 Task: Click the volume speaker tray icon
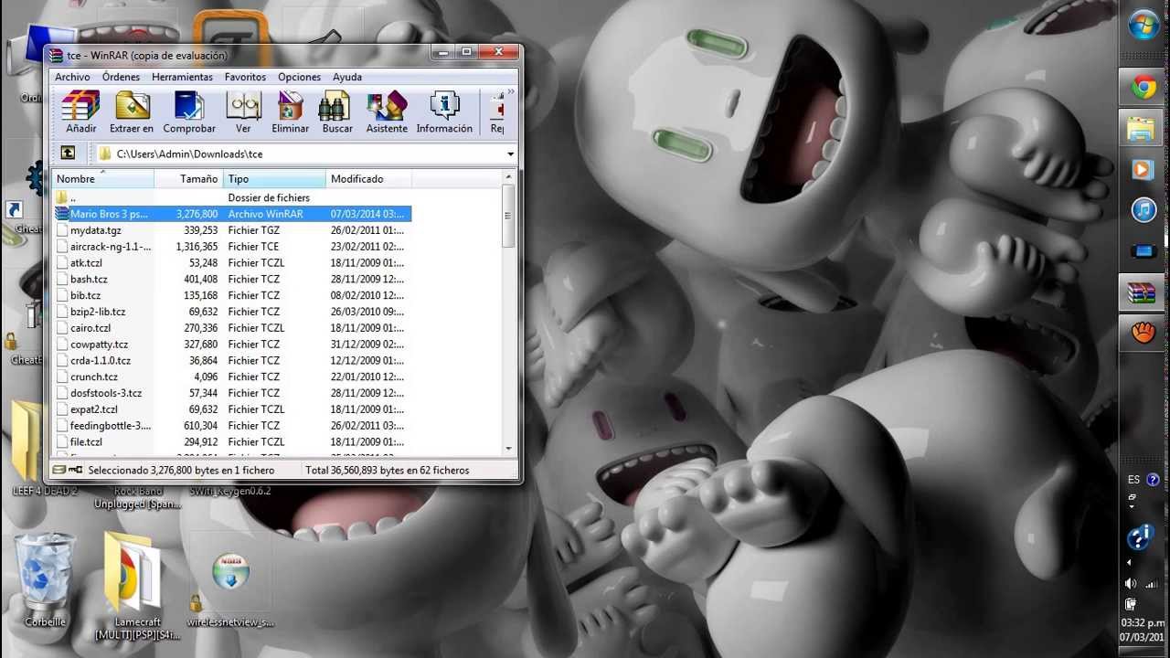coord(1131,583)
